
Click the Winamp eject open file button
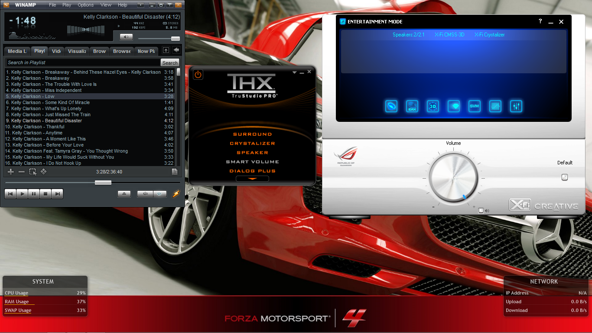coord(124,194)
